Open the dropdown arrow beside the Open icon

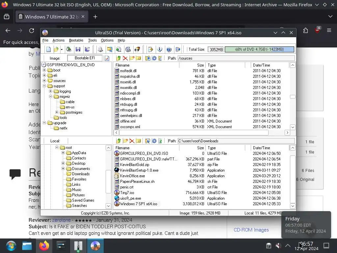tap(62, 49)
